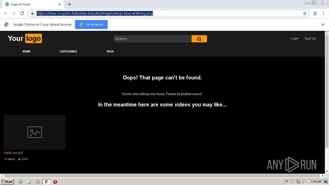
Task: Click the 'Your logo' site logo
Action: point(25,38)
